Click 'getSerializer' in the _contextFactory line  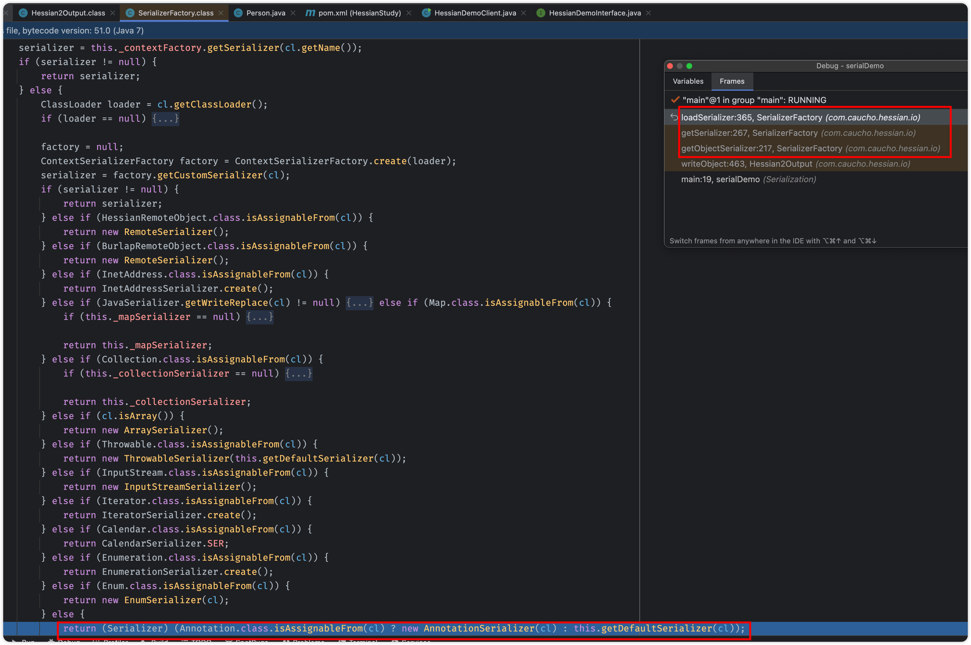coord(243,48)
